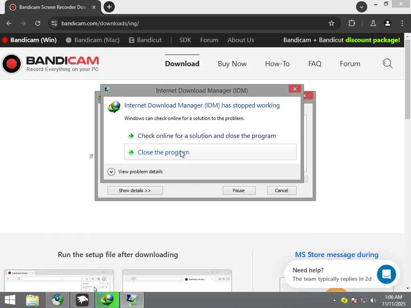Image resolution: width=411 pixels, height=308 pixels.
Task: Open Chrome Labs flask icon
Action: [373, 23]
